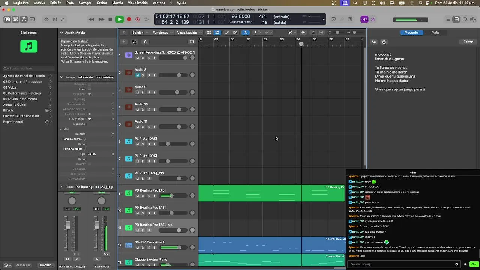Select the track list view icon
Viewport: 480px width, 270px height.
[x=217, y=33]
